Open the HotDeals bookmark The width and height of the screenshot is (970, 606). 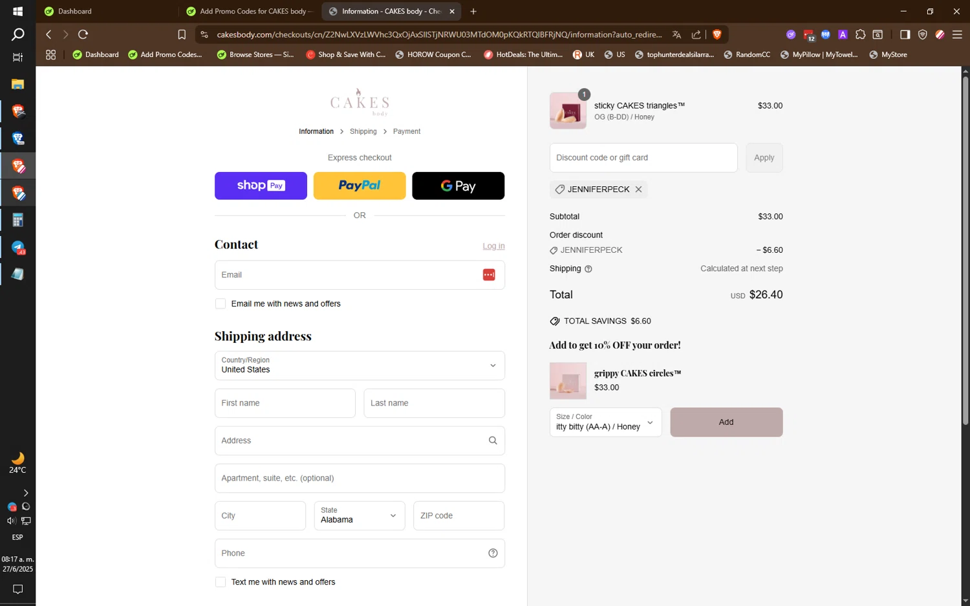pos(523,55)
